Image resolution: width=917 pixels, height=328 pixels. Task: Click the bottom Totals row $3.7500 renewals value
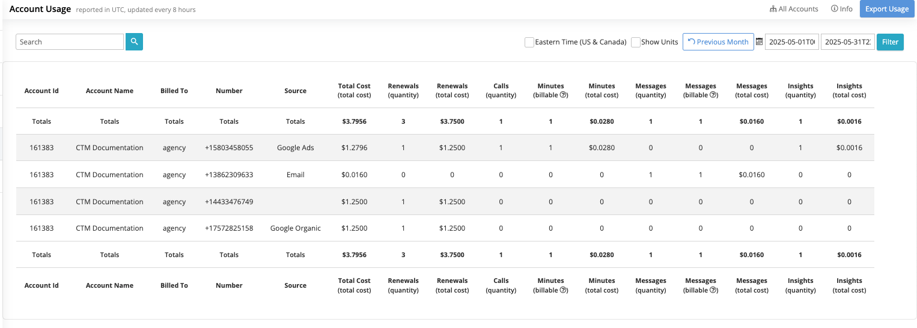(x=452, y=255)
